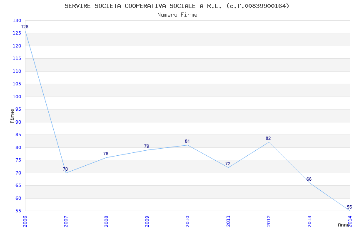The image size is (354, 229).
Task: Click the 2013 x-axis year label
Action: (x=309, y=221)
